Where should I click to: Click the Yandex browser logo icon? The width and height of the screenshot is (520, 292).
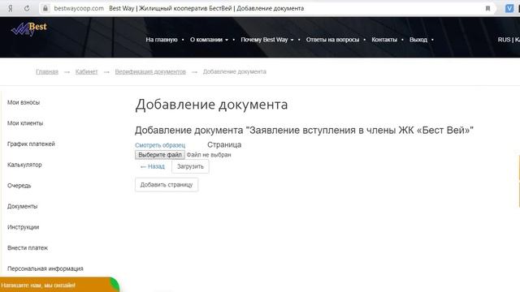tap(11, 9)
